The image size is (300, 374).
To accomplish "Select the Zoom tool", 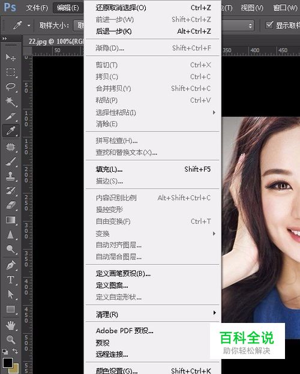I will click(10, 339).
